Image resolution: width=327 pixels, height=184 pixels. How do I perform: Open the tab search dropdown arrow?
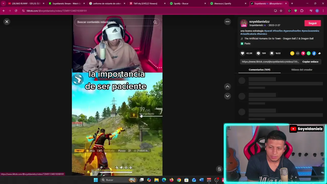[3, 4]
